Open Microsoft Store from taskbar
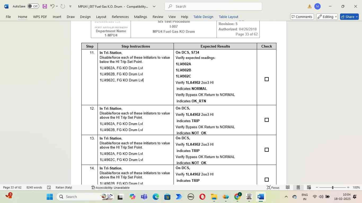Viewport: 362px width, 203px height. (x=167, y=197)
